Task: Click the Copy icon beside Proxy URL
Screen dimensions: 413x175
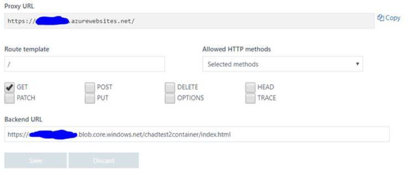Action: pos(381,18)
